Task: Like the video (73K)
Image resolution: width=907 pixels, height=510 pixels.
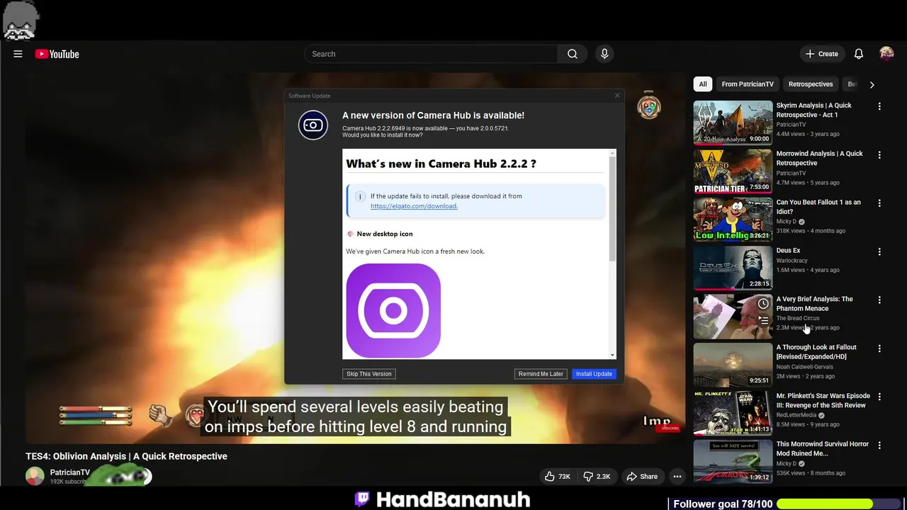Action: pyautogui.click(x=557, y=477)
